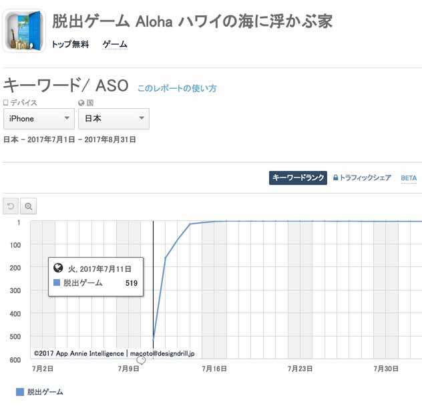Click the magnifier zoom-in icon
Image resolution: width=422 pixels, height=410 pixels.
pyautogui.click(x=29, y=206)
